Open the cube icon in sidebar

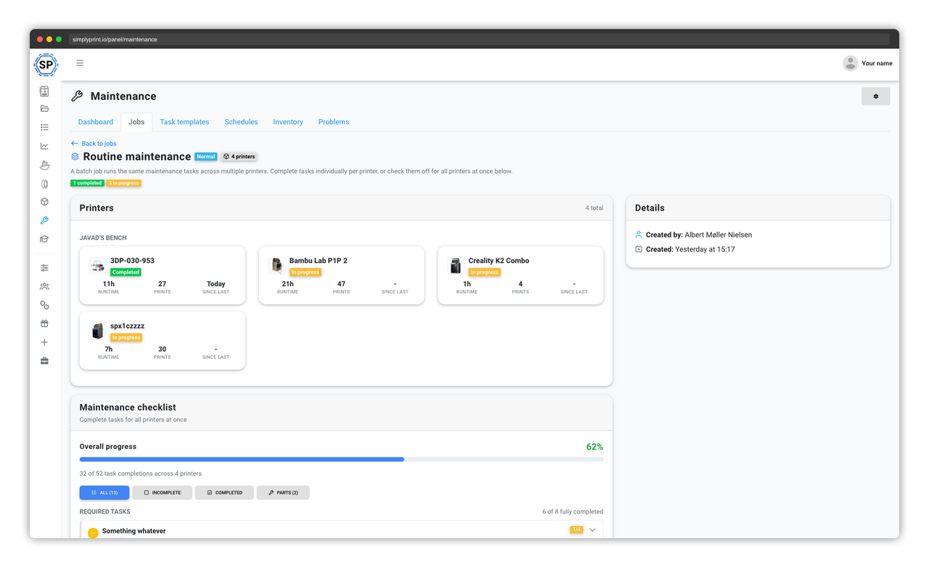point(44,202)
